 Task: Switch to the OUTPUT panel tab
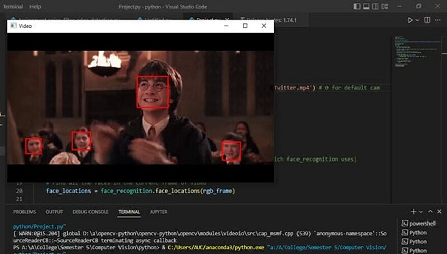54,212
